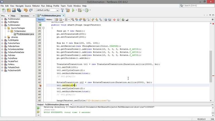Minimize the Projects window group
This screenshot has height=121, width=215.
pyautogui.click(x=34, y=16)
